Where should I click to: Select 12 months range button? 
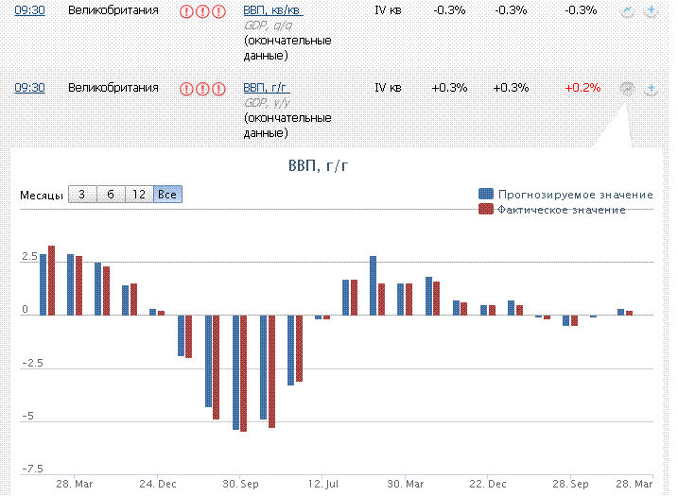[x=139, y=195]
